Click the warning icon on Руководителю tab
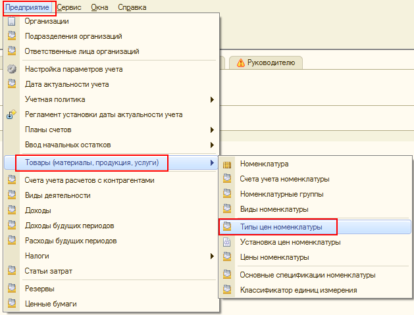414x315 pixels. pos(240,62)
